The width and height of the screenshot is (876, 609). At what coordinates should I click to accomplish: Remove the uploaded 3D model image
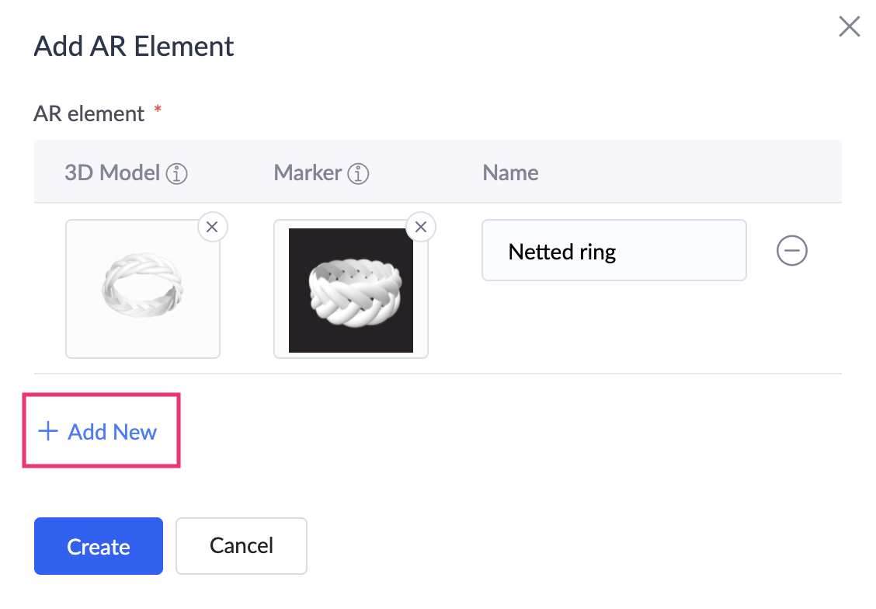click(x=212, y=227)
